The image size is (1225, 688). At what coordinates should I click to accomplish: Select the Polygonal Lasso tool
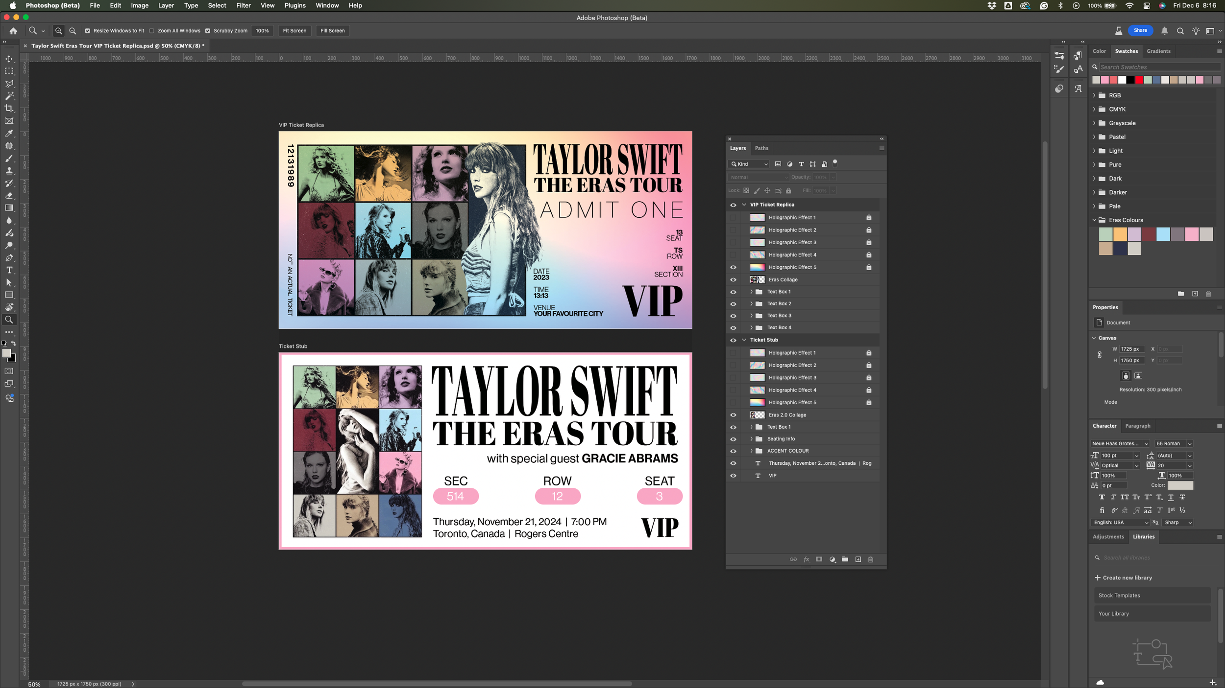9,84
